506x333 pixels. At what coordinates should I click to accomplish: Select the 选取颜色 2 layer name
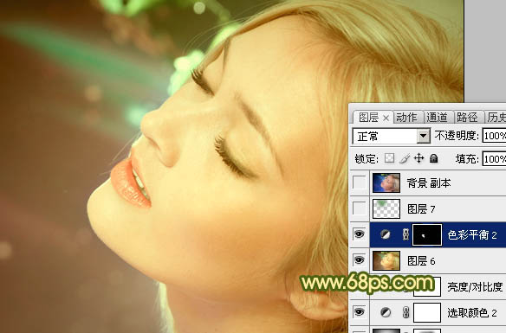(x=472, y=312)
